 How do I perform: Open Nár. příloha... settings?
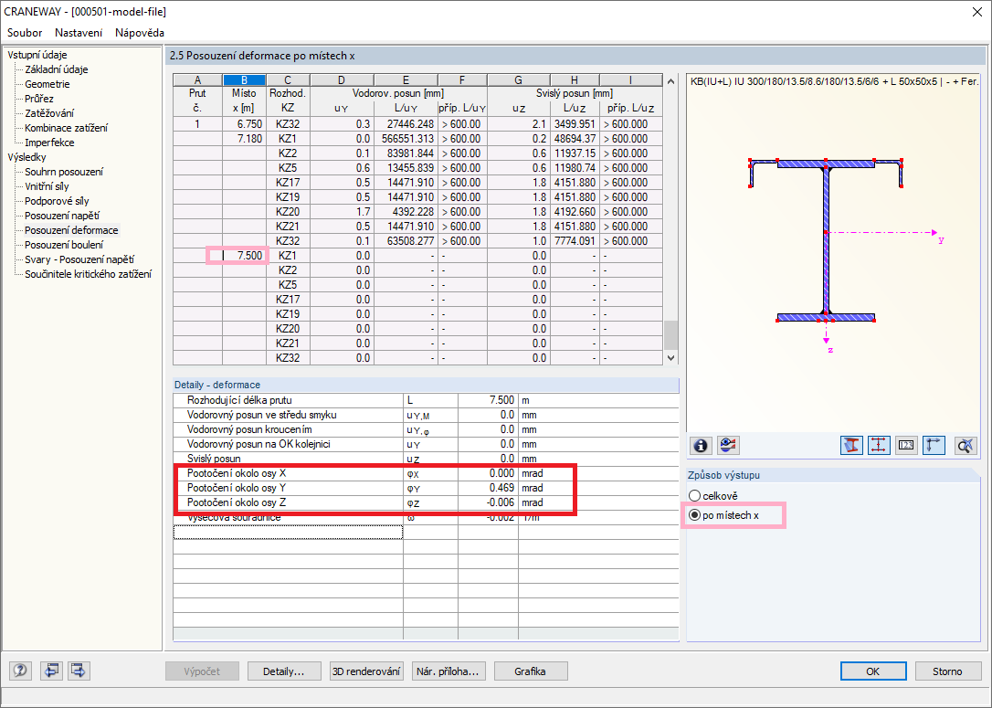point(449,671)
